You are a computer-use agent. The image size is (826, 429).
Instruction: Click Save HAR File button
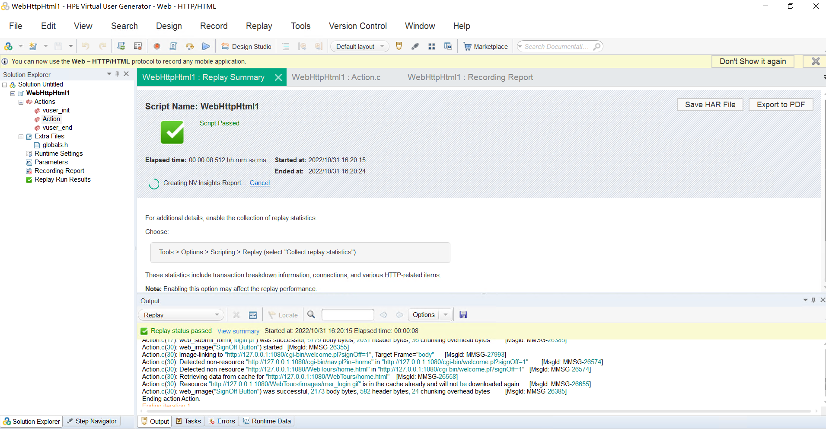click(710, 105)
